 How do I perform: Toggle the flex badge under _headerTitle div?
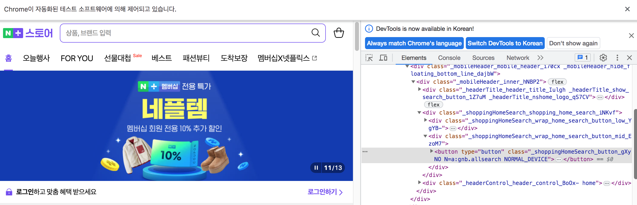434,105
